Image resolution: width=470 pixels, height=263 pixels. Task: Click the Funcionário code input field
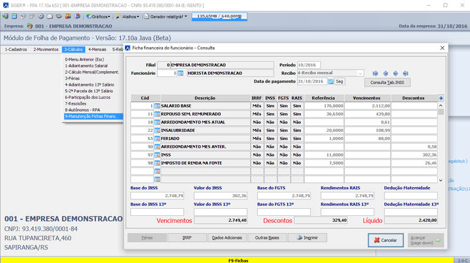167,74
